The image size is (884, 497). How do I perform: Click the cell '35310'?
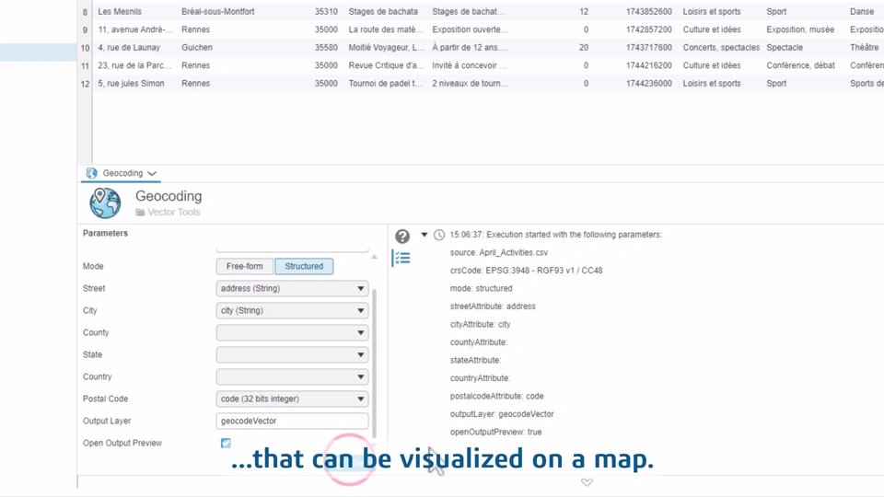click(x=326, y=11)
